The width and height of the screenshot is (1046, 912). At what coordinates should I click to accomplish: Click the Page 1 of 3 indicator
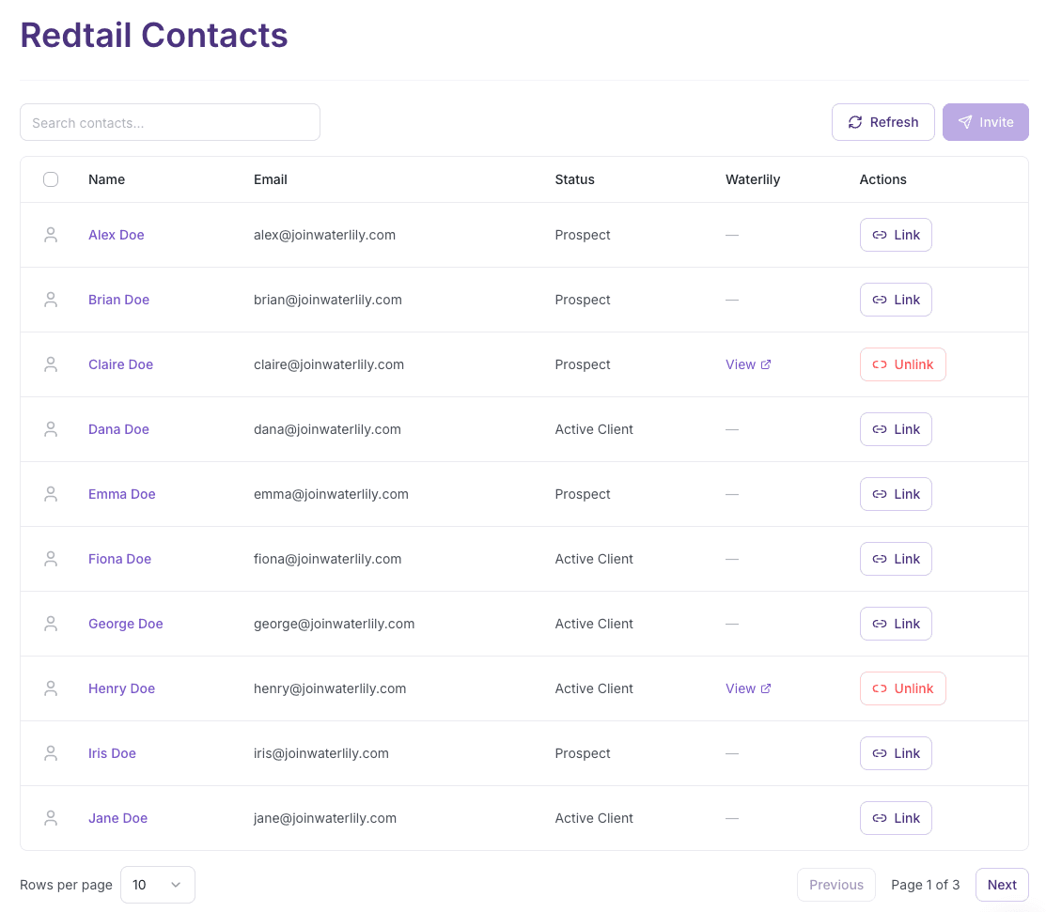926,885
